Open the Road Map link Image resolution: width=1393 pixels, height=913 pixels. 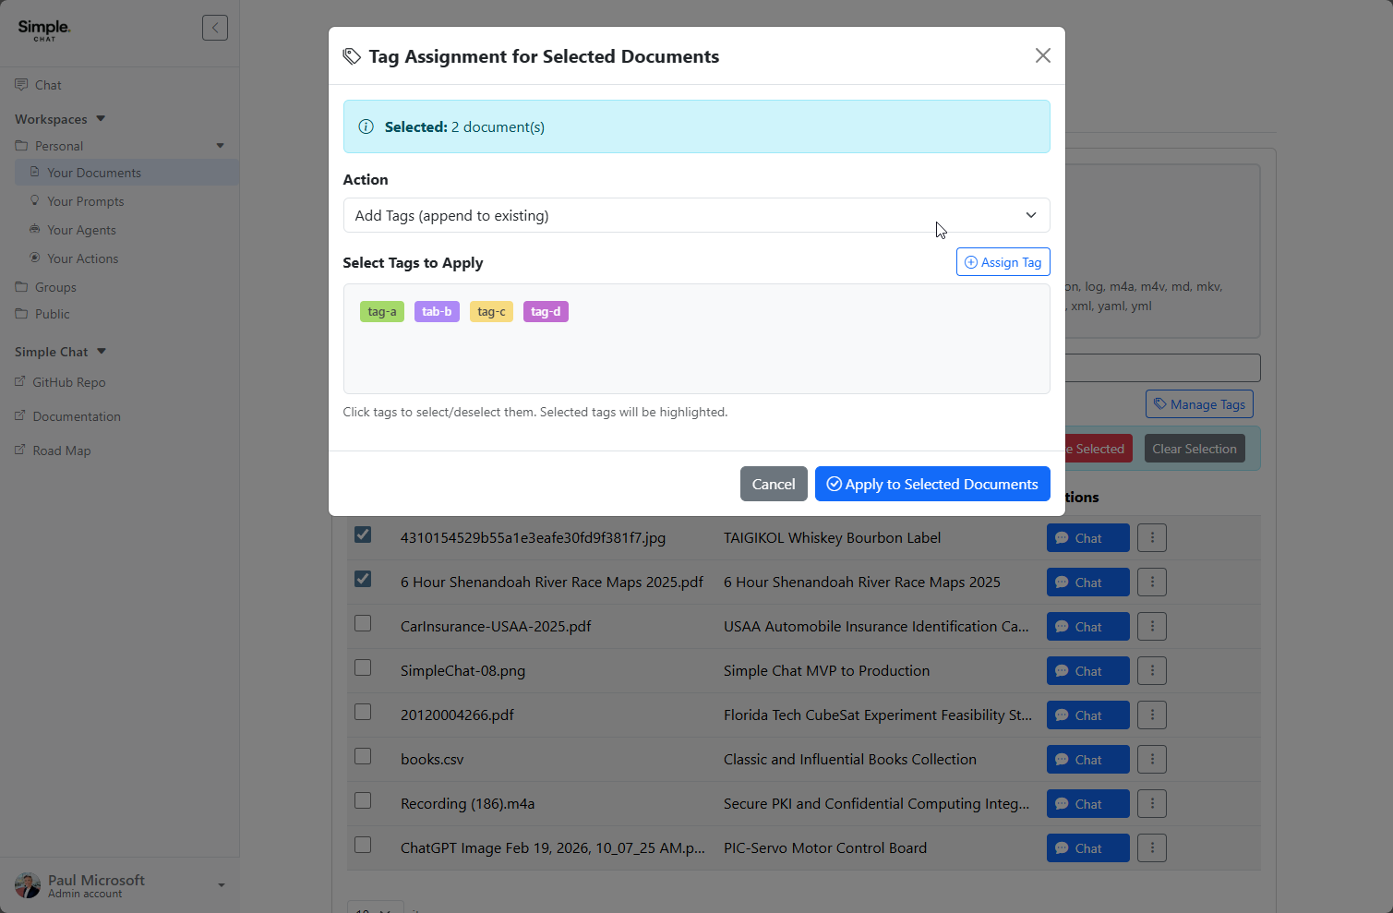(x=62, y=450)
